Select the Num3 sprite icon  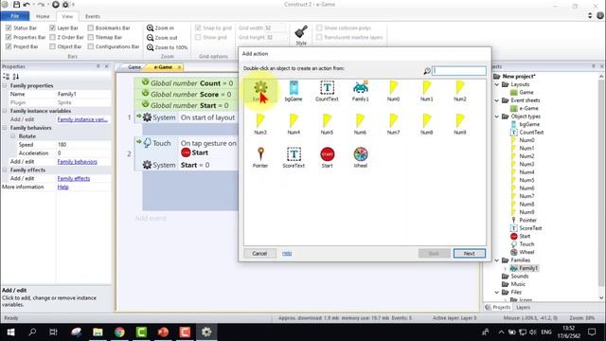pyautogui.click(x=260, y=124)
